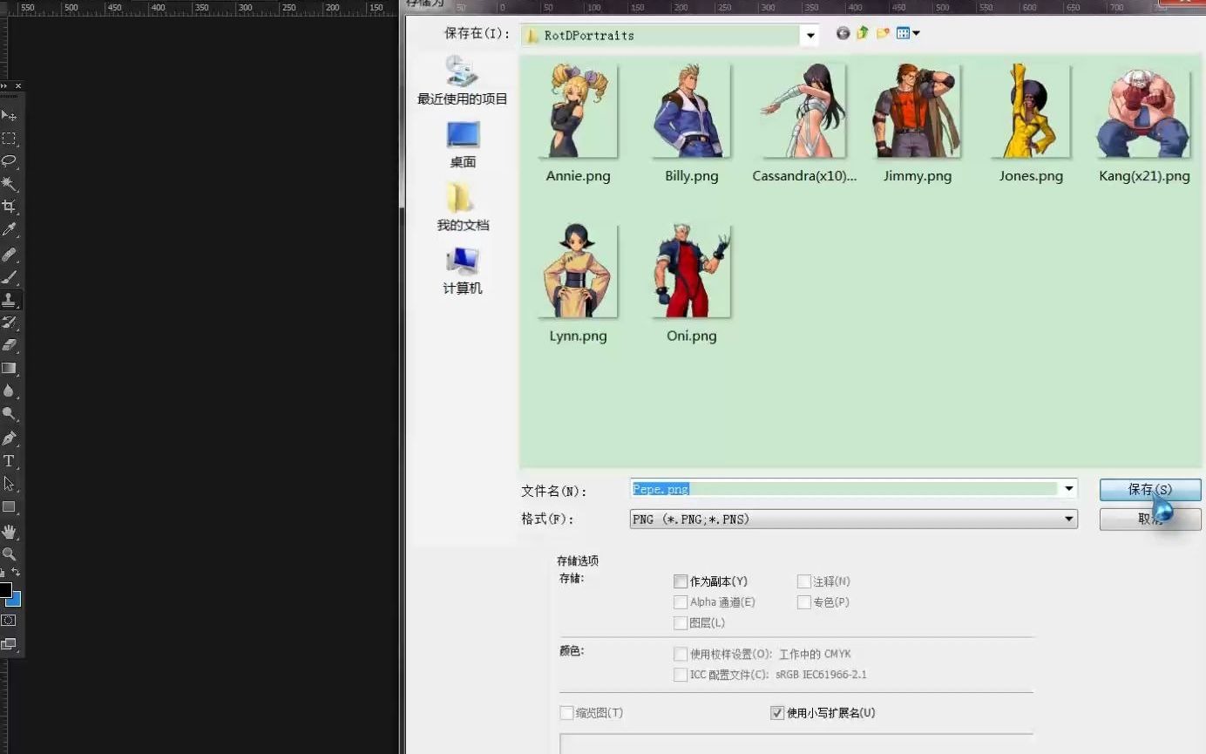Screen dimensions: 1206x754
Task: Select the Eraser tool
Action: (10, 345)
